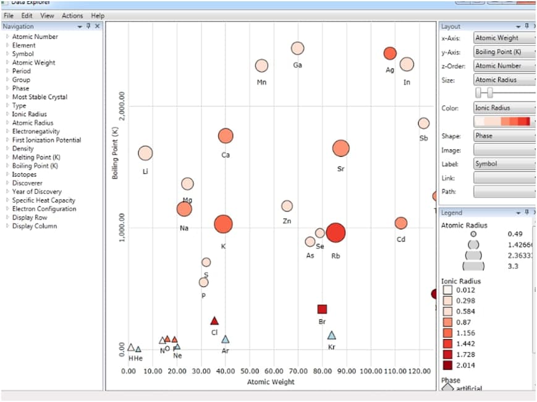The width and height of the screenshot is (537, 402).
Task: Open the Actions menu
Action: 72,15
